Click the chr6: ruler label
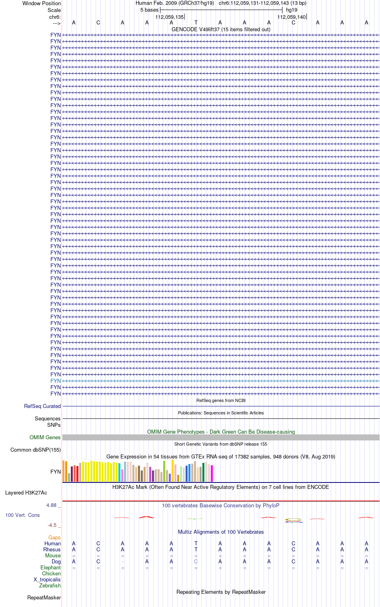 point(55,17)
